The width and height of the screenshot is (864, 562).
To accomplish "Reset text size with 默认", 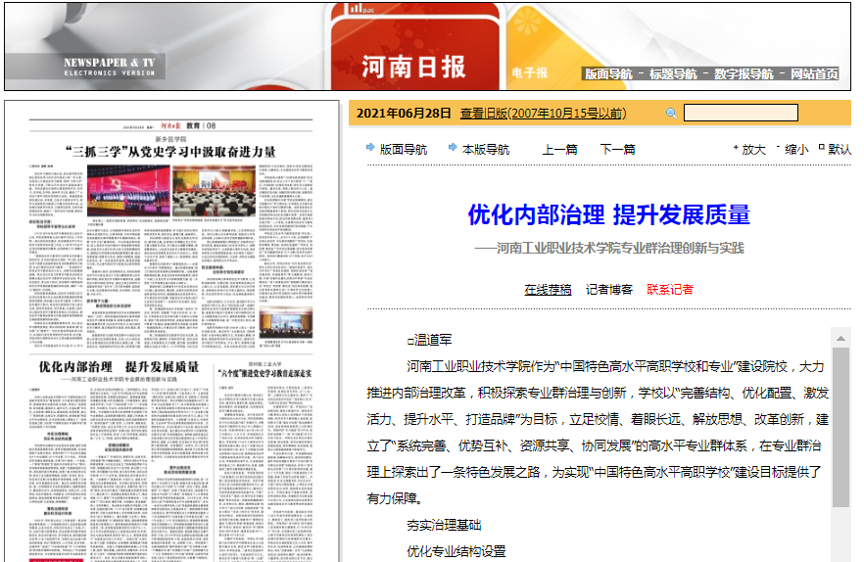I will click(839, 150).
